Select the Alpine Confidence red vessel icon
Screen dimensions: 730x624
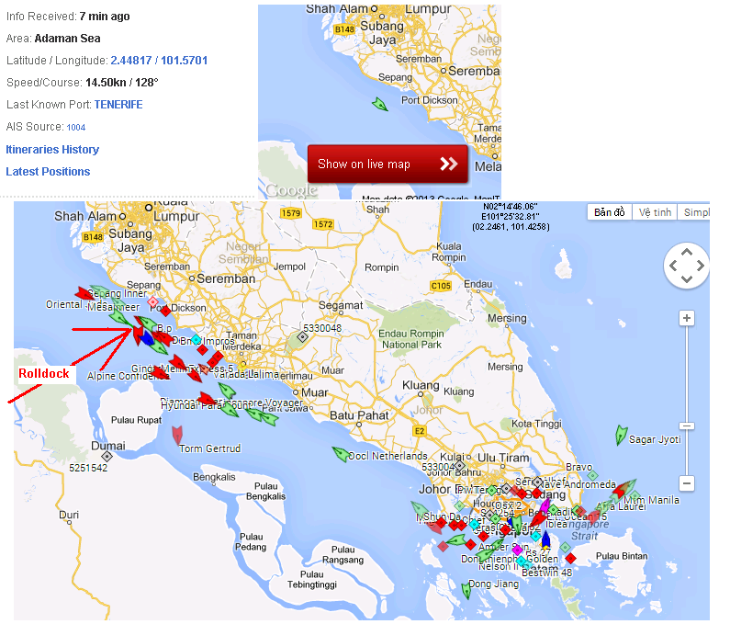(x=160, y=372)
